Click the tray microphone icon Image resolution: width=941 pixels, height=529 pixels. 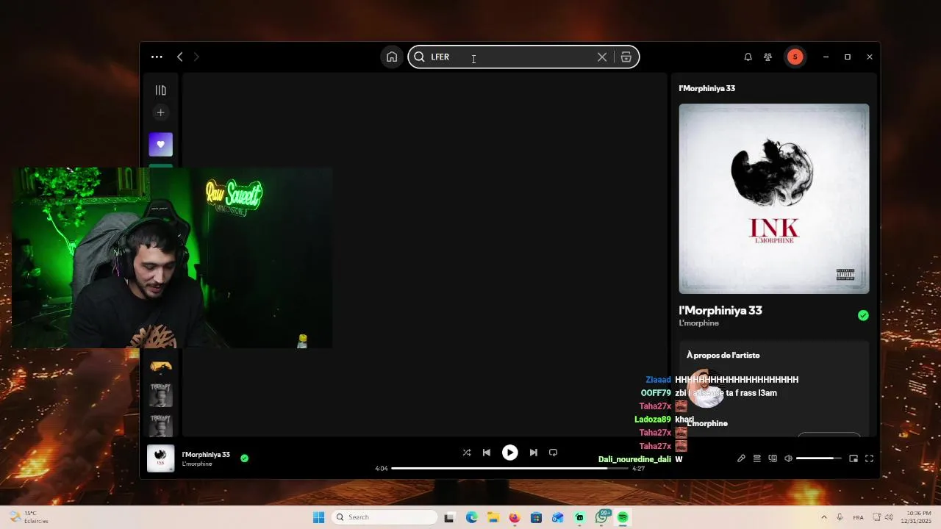point(840,517)
